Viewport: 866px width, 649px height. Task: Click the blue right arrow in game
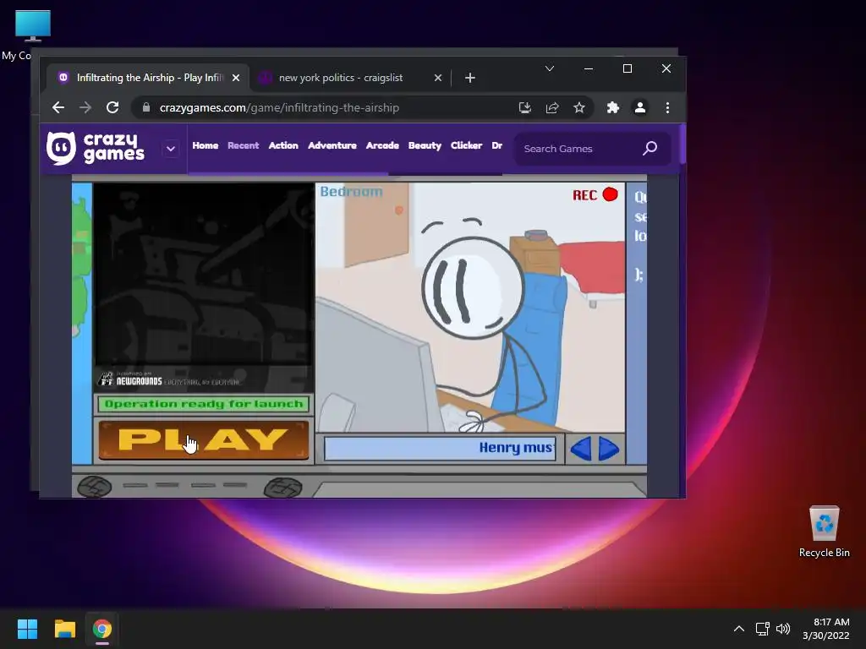coord(608,449)
